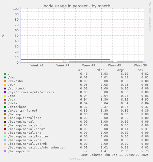Click the '50' y-axis label

[17, 36]
